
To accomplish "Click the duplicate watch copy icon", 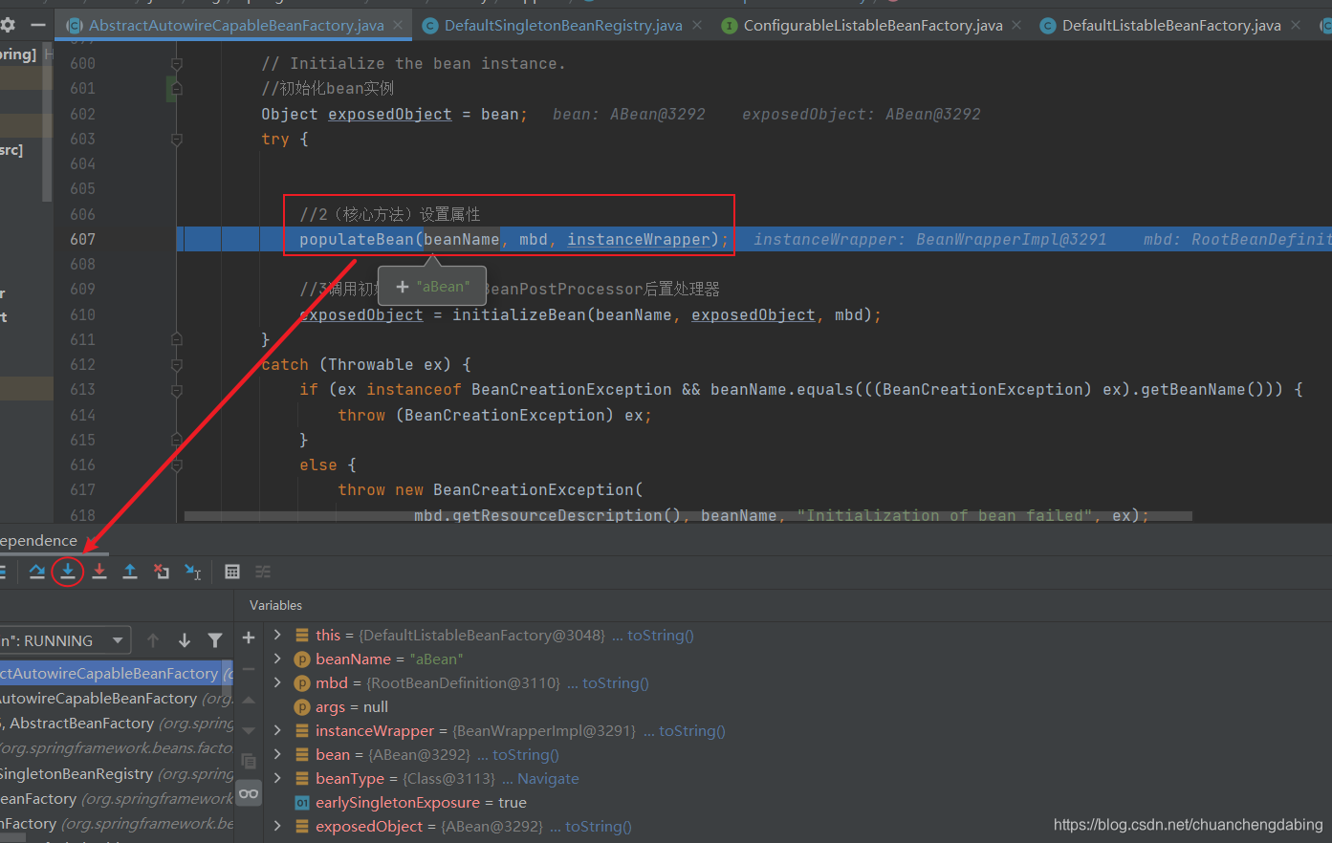I will (x=249, y=762).
